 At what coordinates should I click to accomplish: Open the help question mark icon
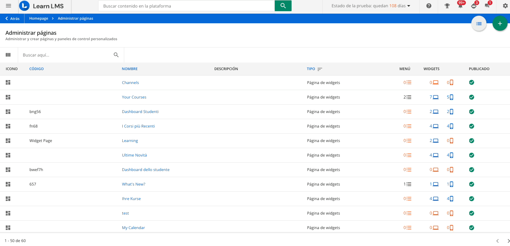(x=429, y=6)
